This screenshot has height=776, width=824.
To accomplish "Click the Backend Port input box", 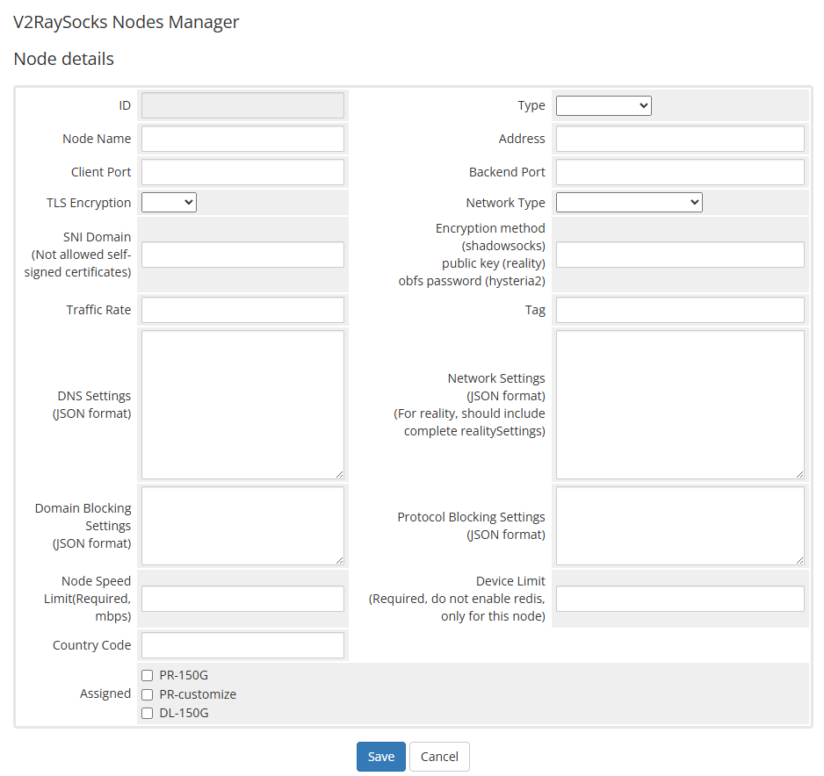I will [680, 172].
